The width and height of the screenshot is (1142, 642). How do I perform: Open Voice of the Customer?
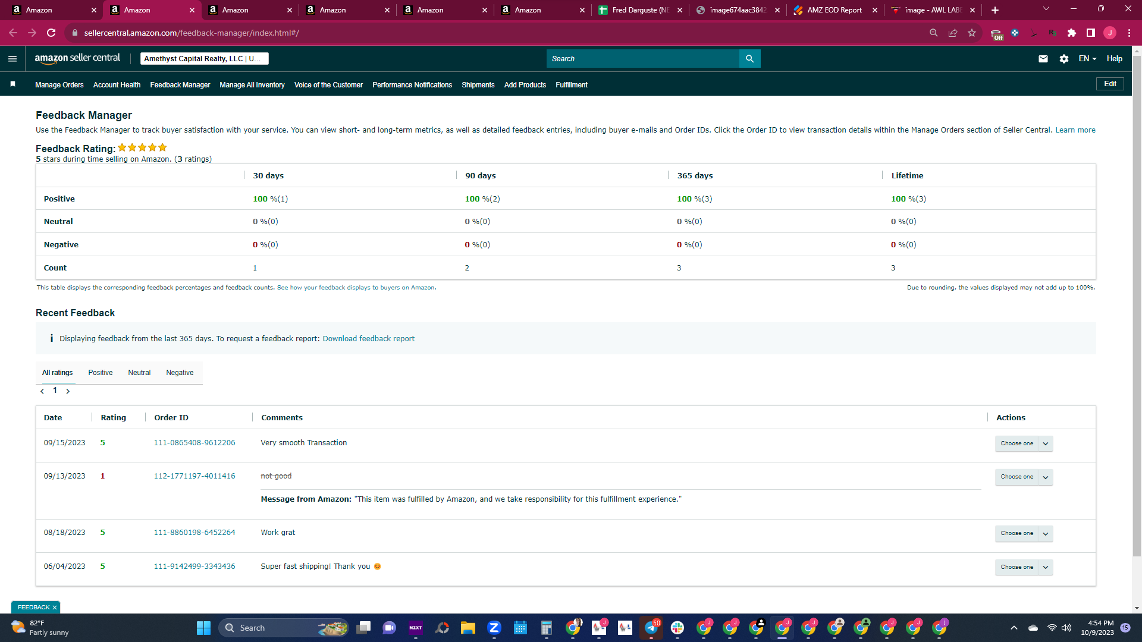[x=328, y=85]
